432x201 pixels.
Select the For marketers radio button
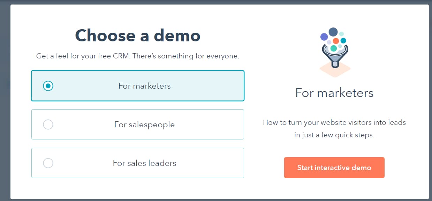(48, 86)
